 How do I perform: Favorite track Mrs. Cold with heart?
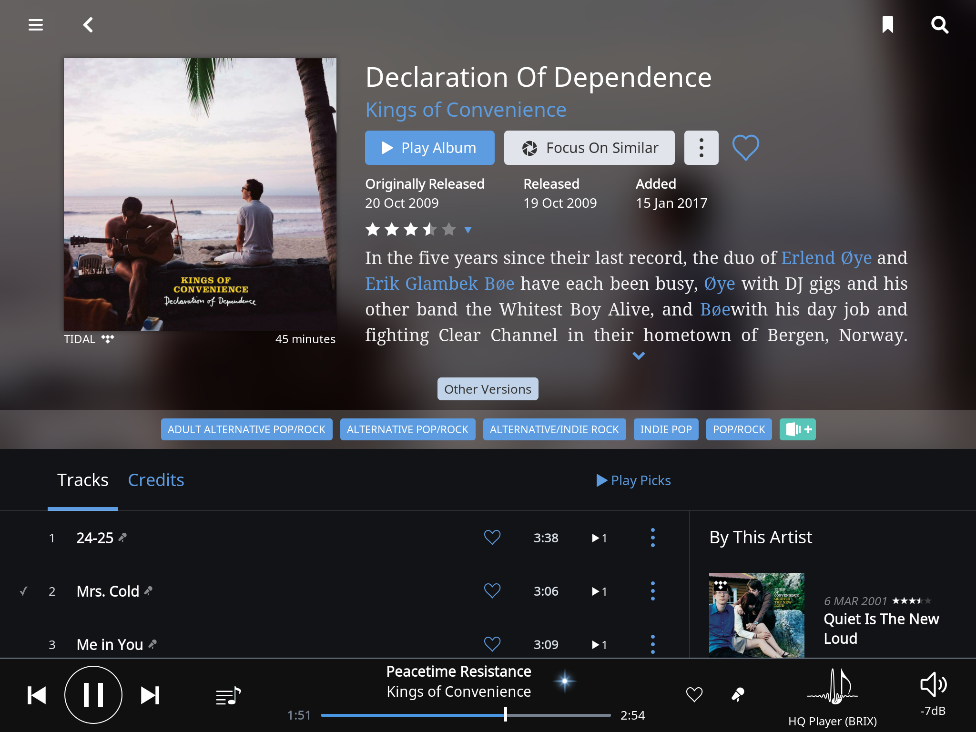492,591
